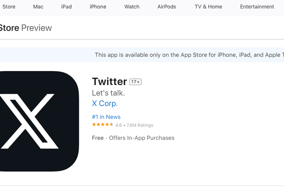Click the Free Offers In-App Purchases text

(x=133, y=138)
